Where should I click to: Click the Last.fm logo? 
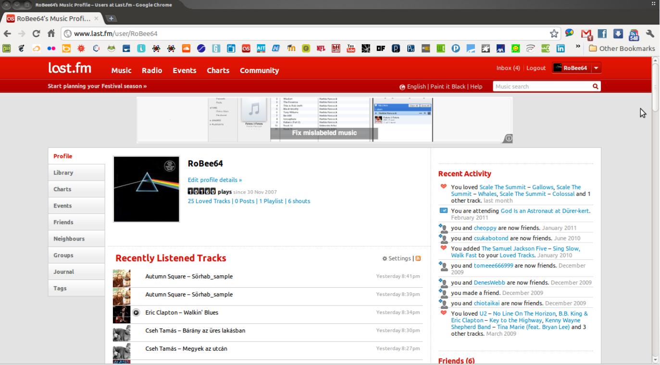(70, 69)
